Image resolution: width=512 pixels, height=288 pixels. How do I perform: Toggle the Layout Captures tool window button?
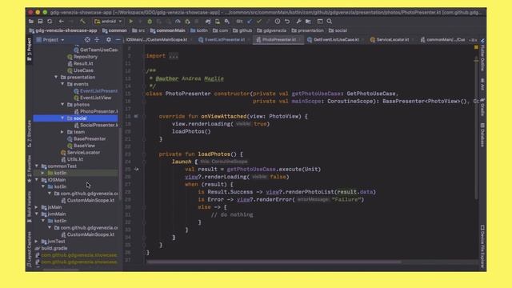point(29,250)
